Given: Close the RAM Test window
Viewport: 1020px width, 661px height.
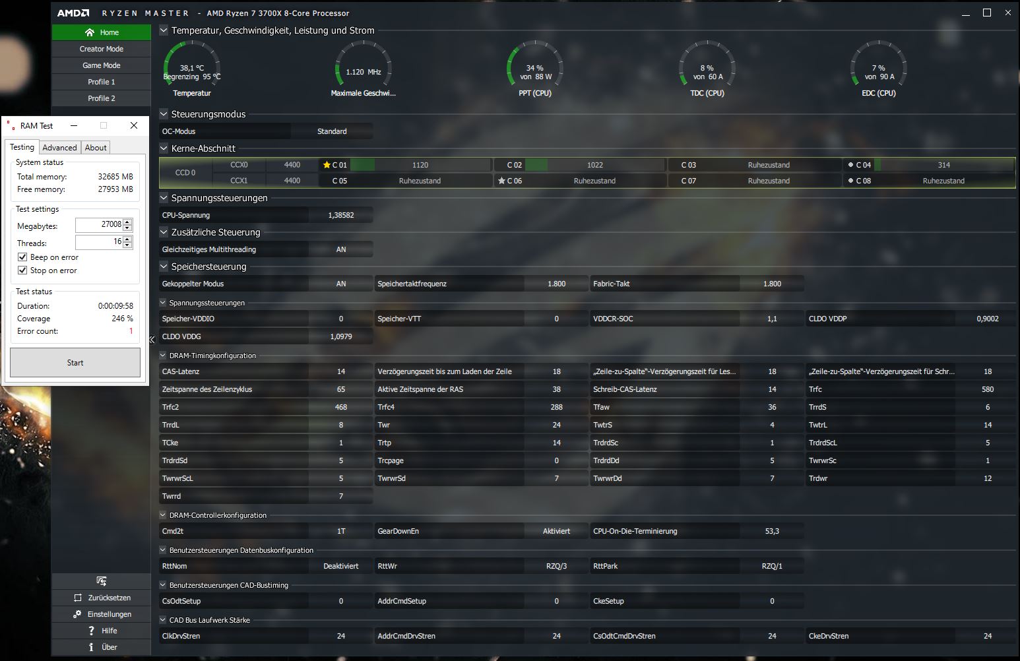Looking at the screenshot, I should tap(134, 125).
